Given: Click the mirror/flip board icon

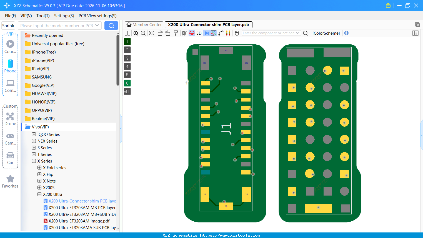Looking at the screenshot, I should click(184, 33).
